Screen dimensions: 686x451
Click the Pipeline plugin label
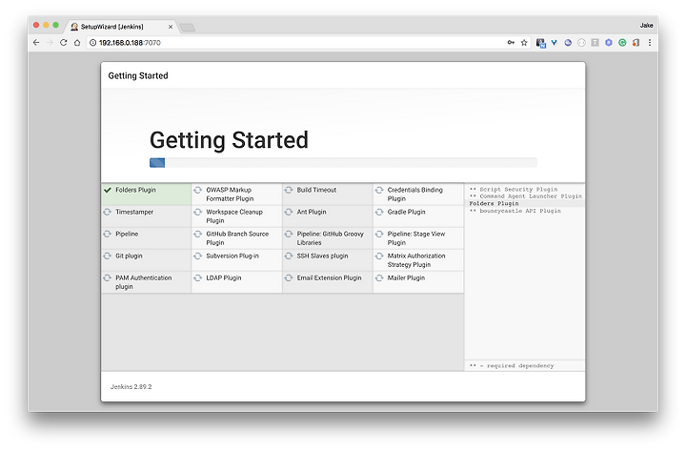click(x=127, y=234)
